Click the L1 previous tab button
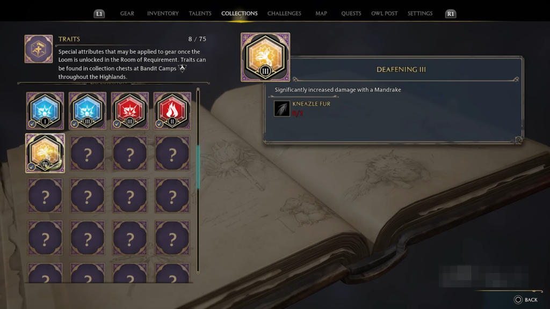This screenshot has height=309, width=550. (99, 13)
